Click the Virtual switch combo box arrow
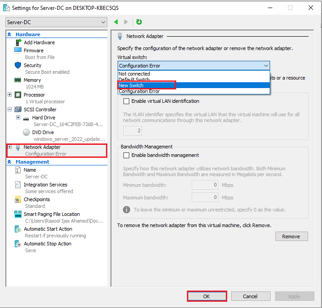 click(266, 66)
